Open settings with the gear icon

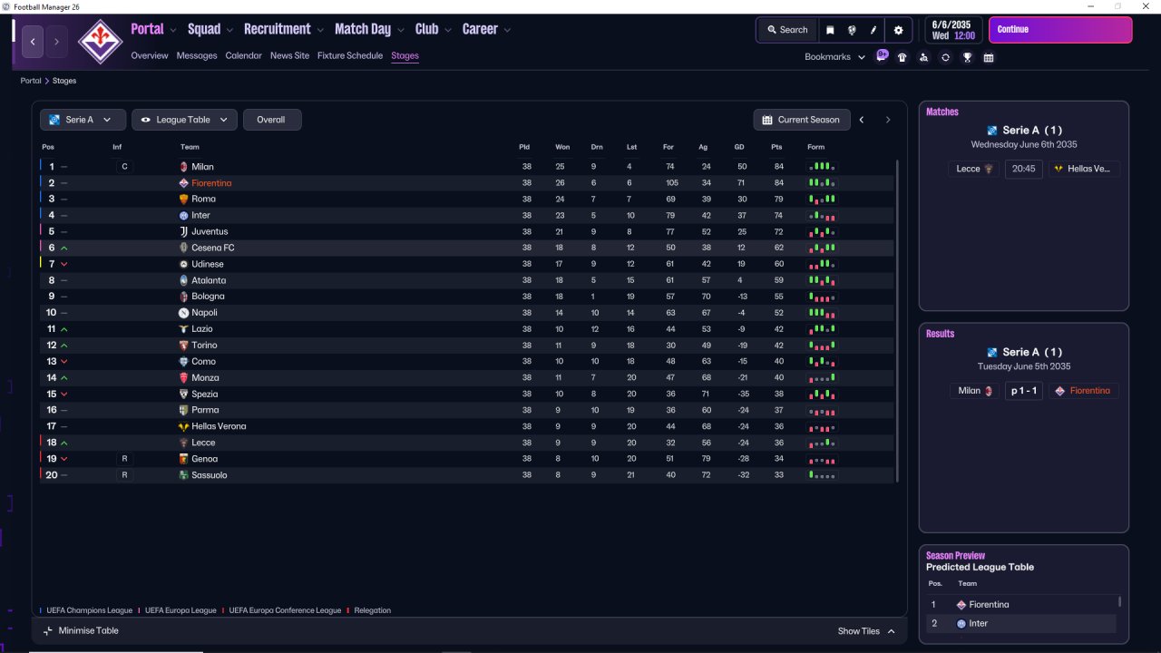[899, 30]
